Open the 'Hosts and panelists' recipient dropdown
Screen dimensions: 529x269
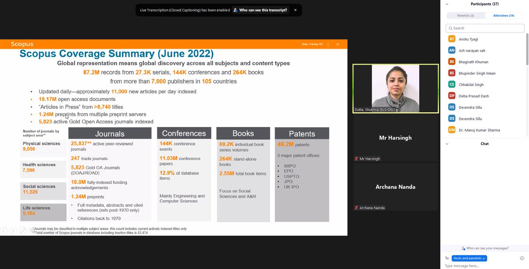(x=469, y=258)
